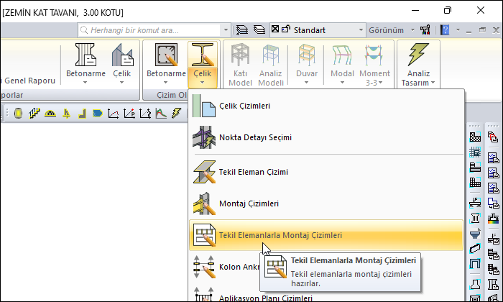503x302 pixels.
Task: Click the yellow dome toolbar icon
Action: 50,114
